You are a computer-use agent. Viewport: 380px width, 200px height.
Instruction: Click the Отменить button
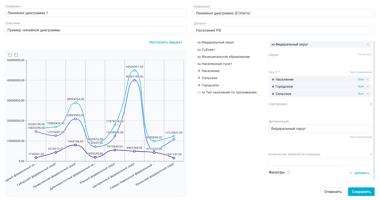click(333, 192)
